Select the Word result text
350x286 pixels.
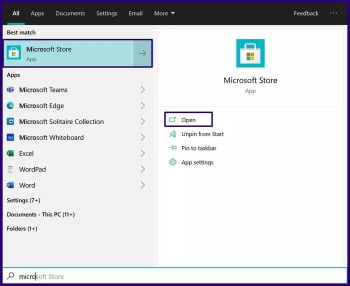click(x=27, y=185)
